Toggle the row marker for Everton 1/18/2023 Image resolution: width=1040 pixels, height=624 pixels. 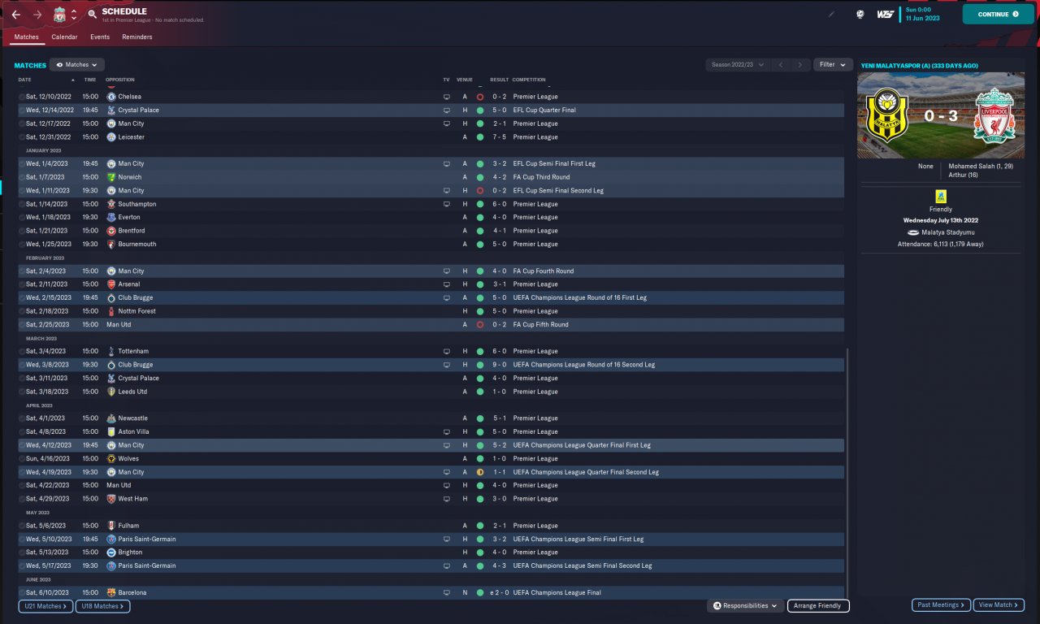22,217
